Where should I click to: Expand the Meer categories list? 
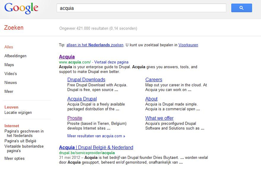point(9,92)
